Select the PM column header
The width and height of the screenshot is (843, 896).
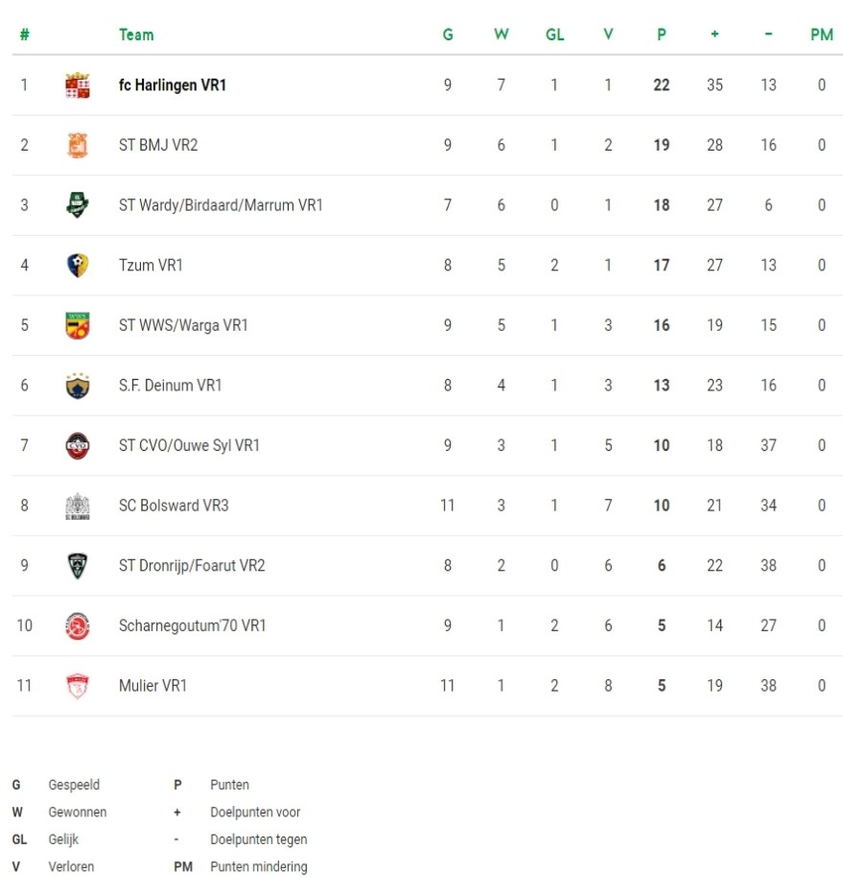tap(822, 35)
